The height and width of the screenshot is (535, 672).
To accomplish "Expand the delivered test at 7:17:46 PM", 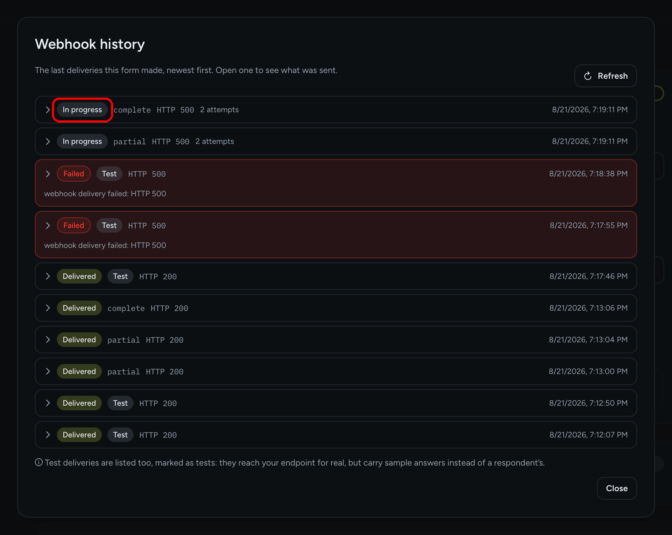I will point(48,276).
